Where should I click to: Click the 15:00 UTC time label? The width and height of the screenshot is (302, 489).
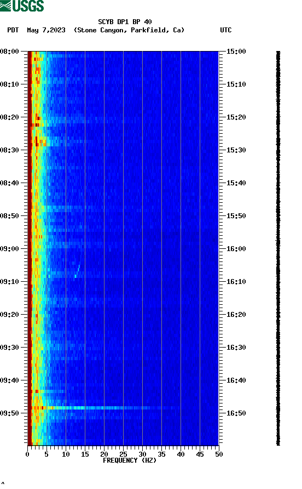click(x=236, y=52)
